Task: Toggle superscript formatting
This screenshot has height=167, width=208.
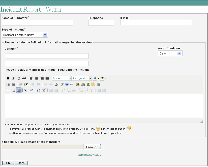Action: tap(31, 90)
